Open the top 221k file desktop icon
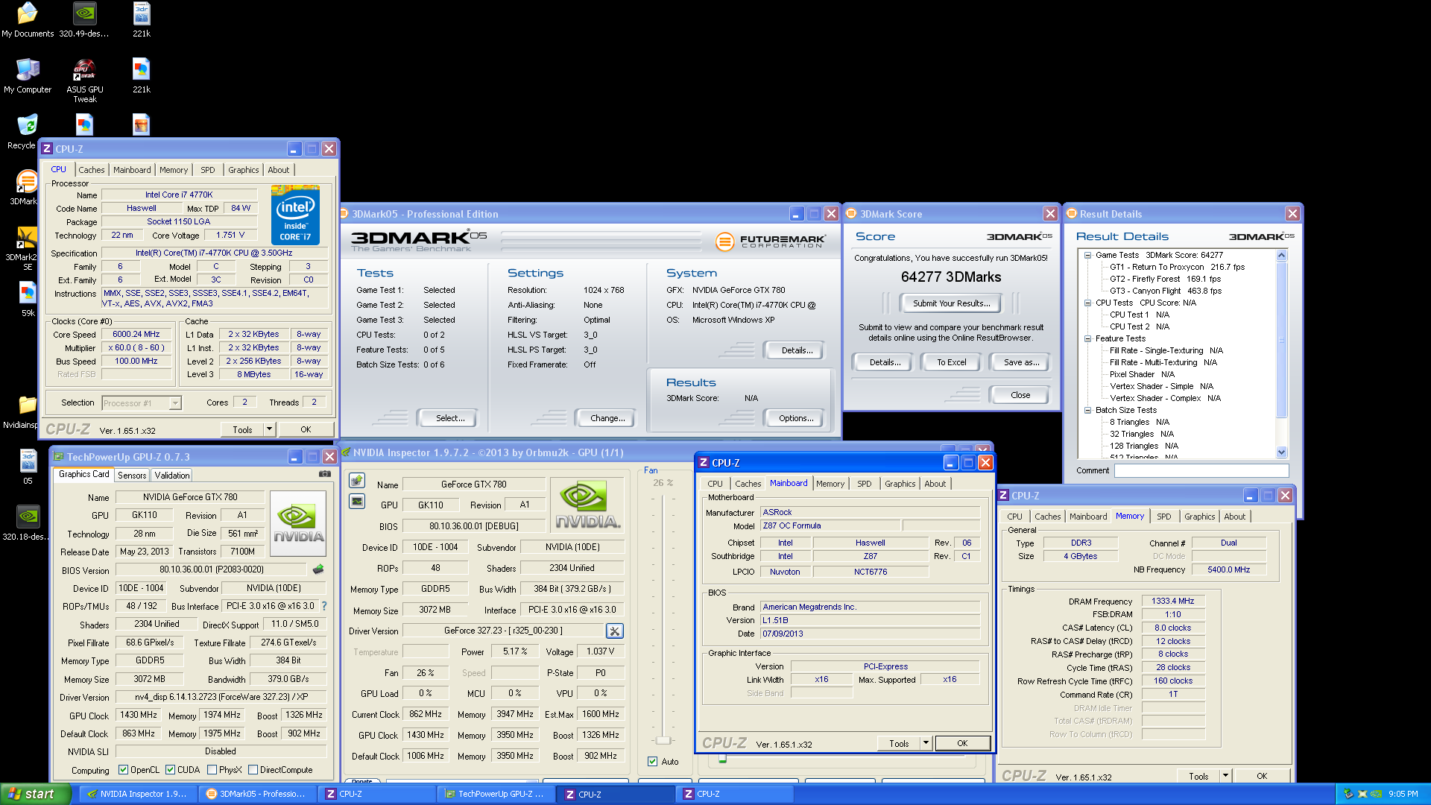The image size is (1431, 805). coord(142,20)
